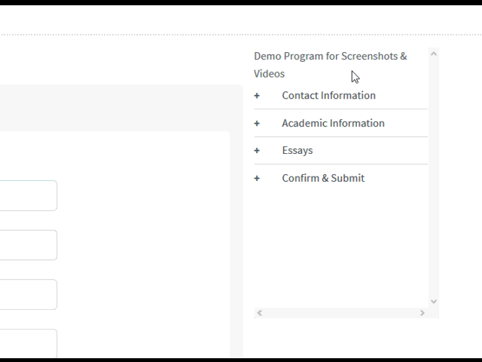Click the sidebar scroll up arrow
The height and width of the screenshot is (362, 482).
point(434,54)
